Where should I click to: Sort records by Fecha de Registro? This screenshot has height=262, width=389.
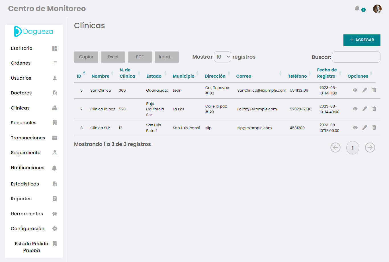326,73
